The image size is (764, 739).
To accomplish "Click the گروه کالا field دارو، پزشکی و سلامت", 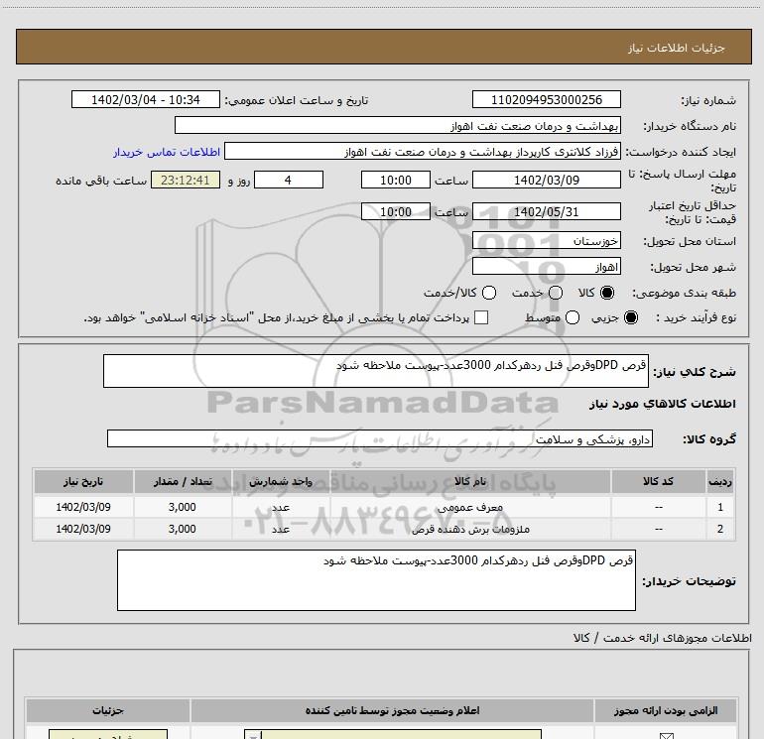I will tap(380, 438).
